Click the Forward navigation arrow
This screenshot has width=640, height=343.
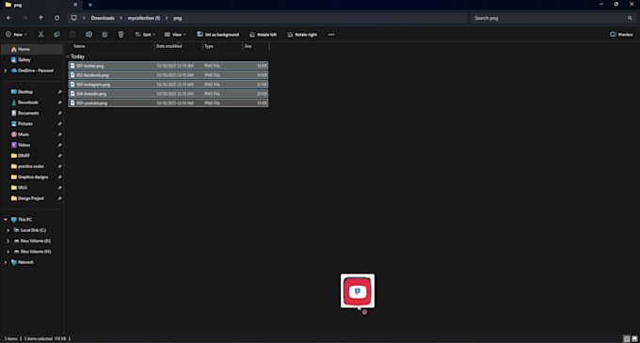click(24, 18)
